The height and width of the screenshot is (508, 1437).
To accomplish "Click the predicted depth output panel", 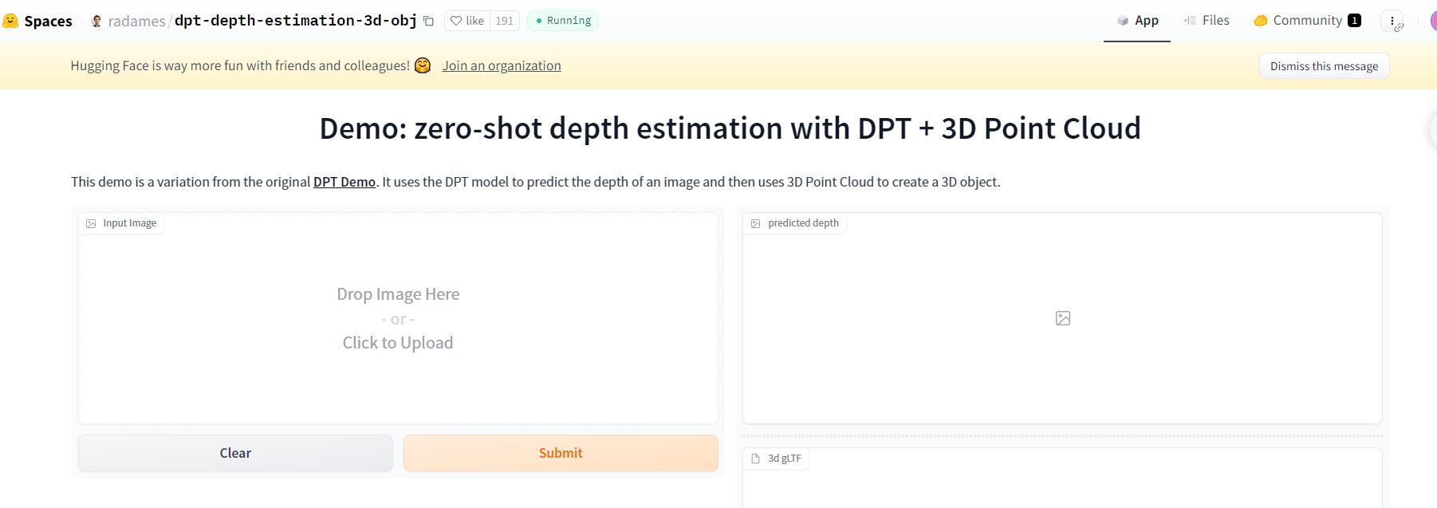I will coord(1062,318).
